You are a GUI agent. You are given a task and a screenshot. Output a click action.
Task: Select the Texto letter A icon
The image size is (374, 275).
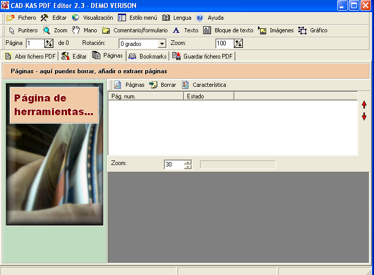click(x=176, y=30)
